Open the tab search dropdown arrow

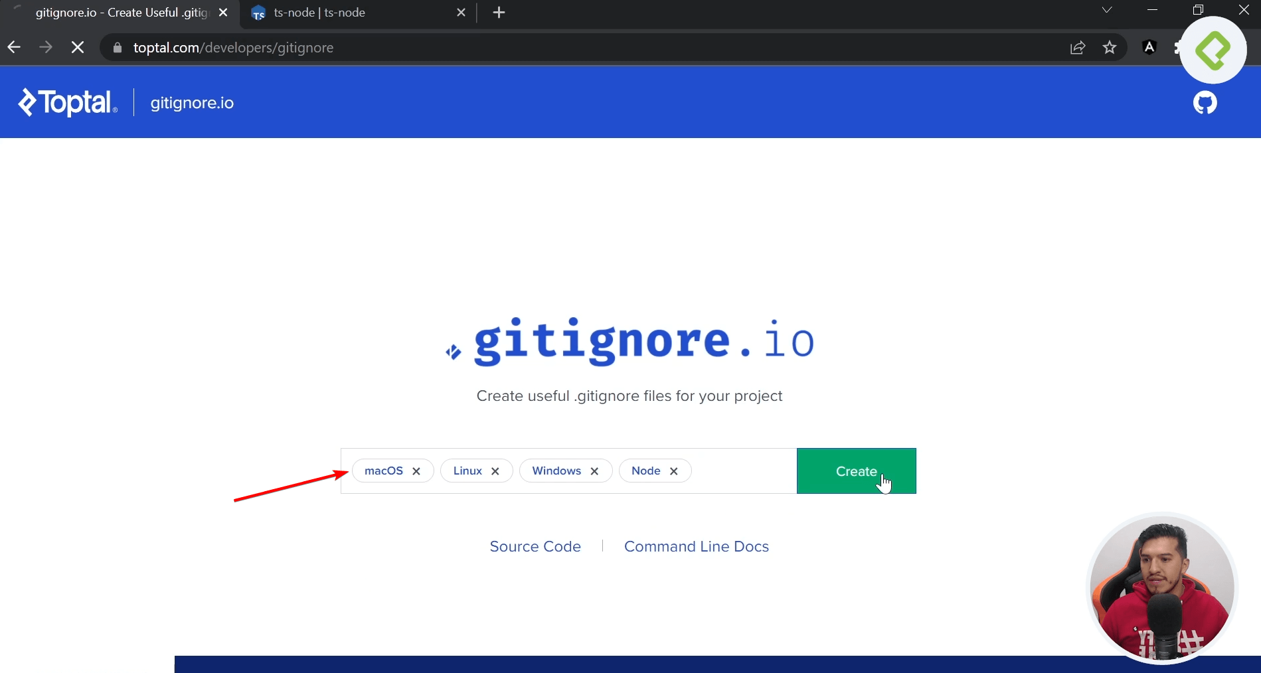(1107, 10)
